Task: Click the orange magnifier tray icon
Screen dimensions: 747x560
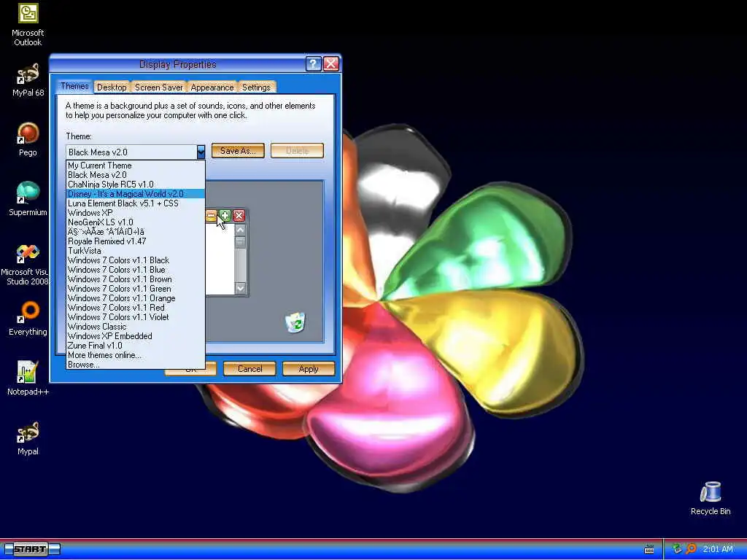Action: coord(691,548)
